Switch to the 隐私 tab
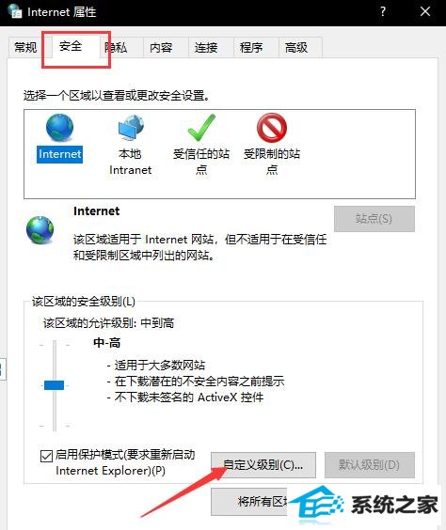Viewport: 446px width, 530px height. pos(117,47)
